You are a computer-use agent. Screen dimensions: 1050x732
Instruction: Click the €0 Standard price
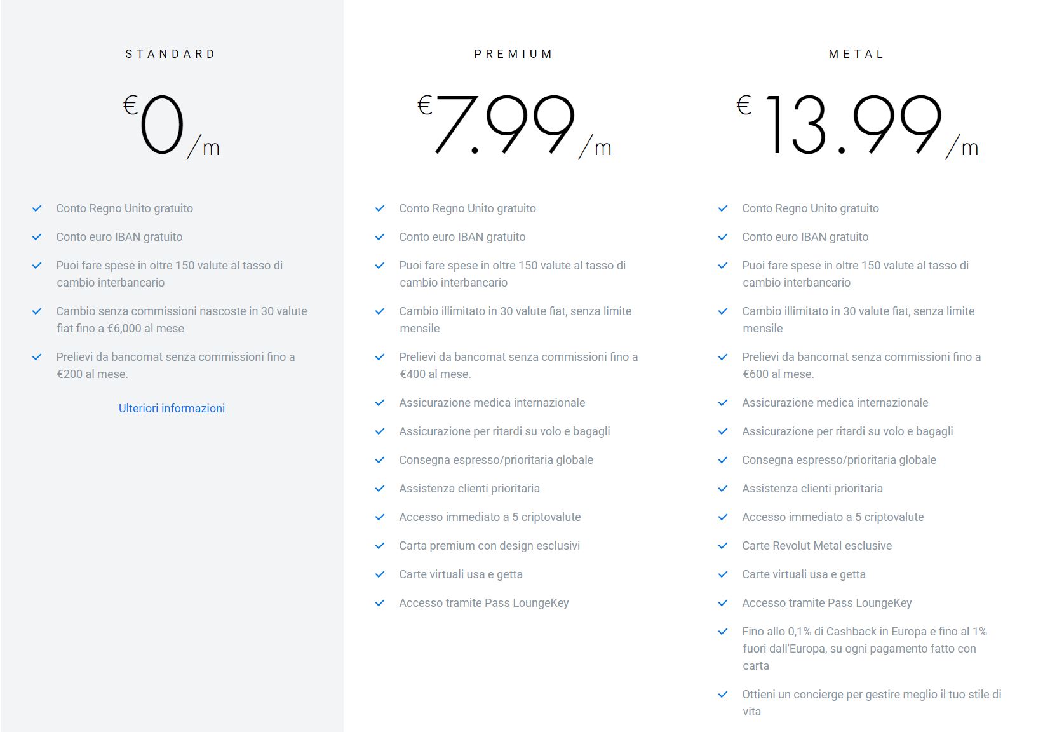172,125
